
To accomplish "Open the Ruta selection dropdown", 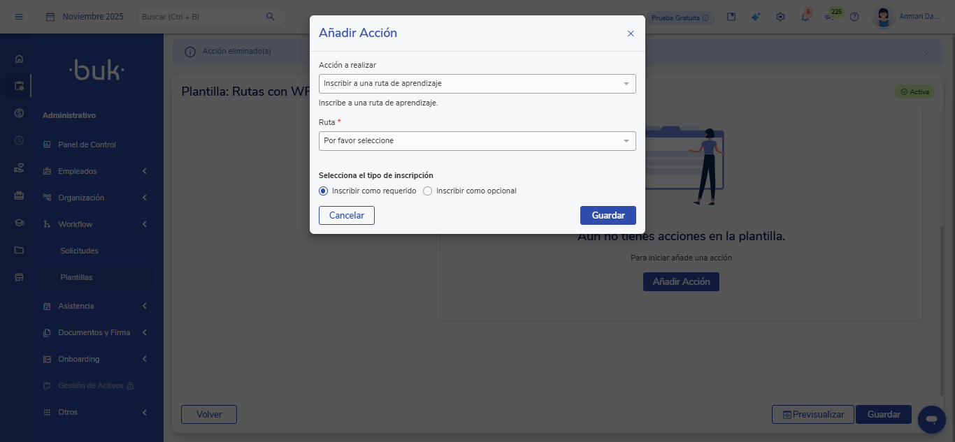I will [477, 141].
